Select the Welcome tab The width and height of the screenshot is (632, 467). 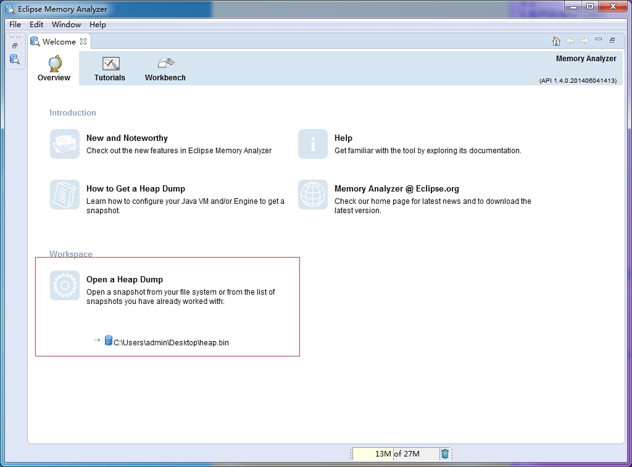click(59, 41)
